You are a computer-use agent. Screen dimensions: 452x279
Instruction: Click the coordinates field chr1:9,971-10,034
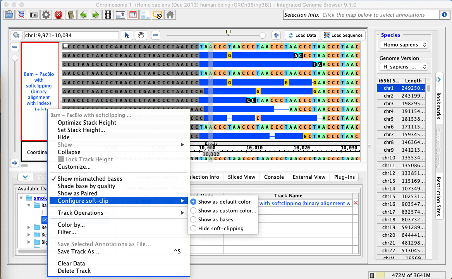click(72, 35)
